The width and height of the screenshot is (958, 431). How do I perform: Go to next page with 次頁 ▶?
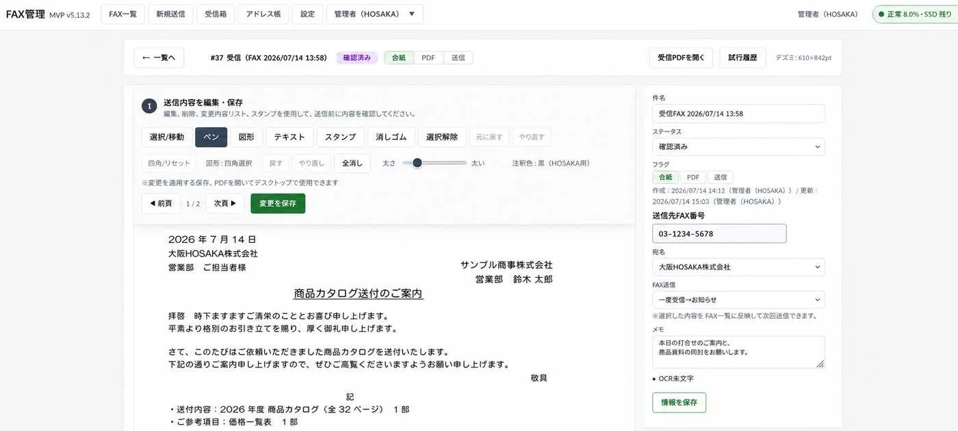(x=225, y=203)
